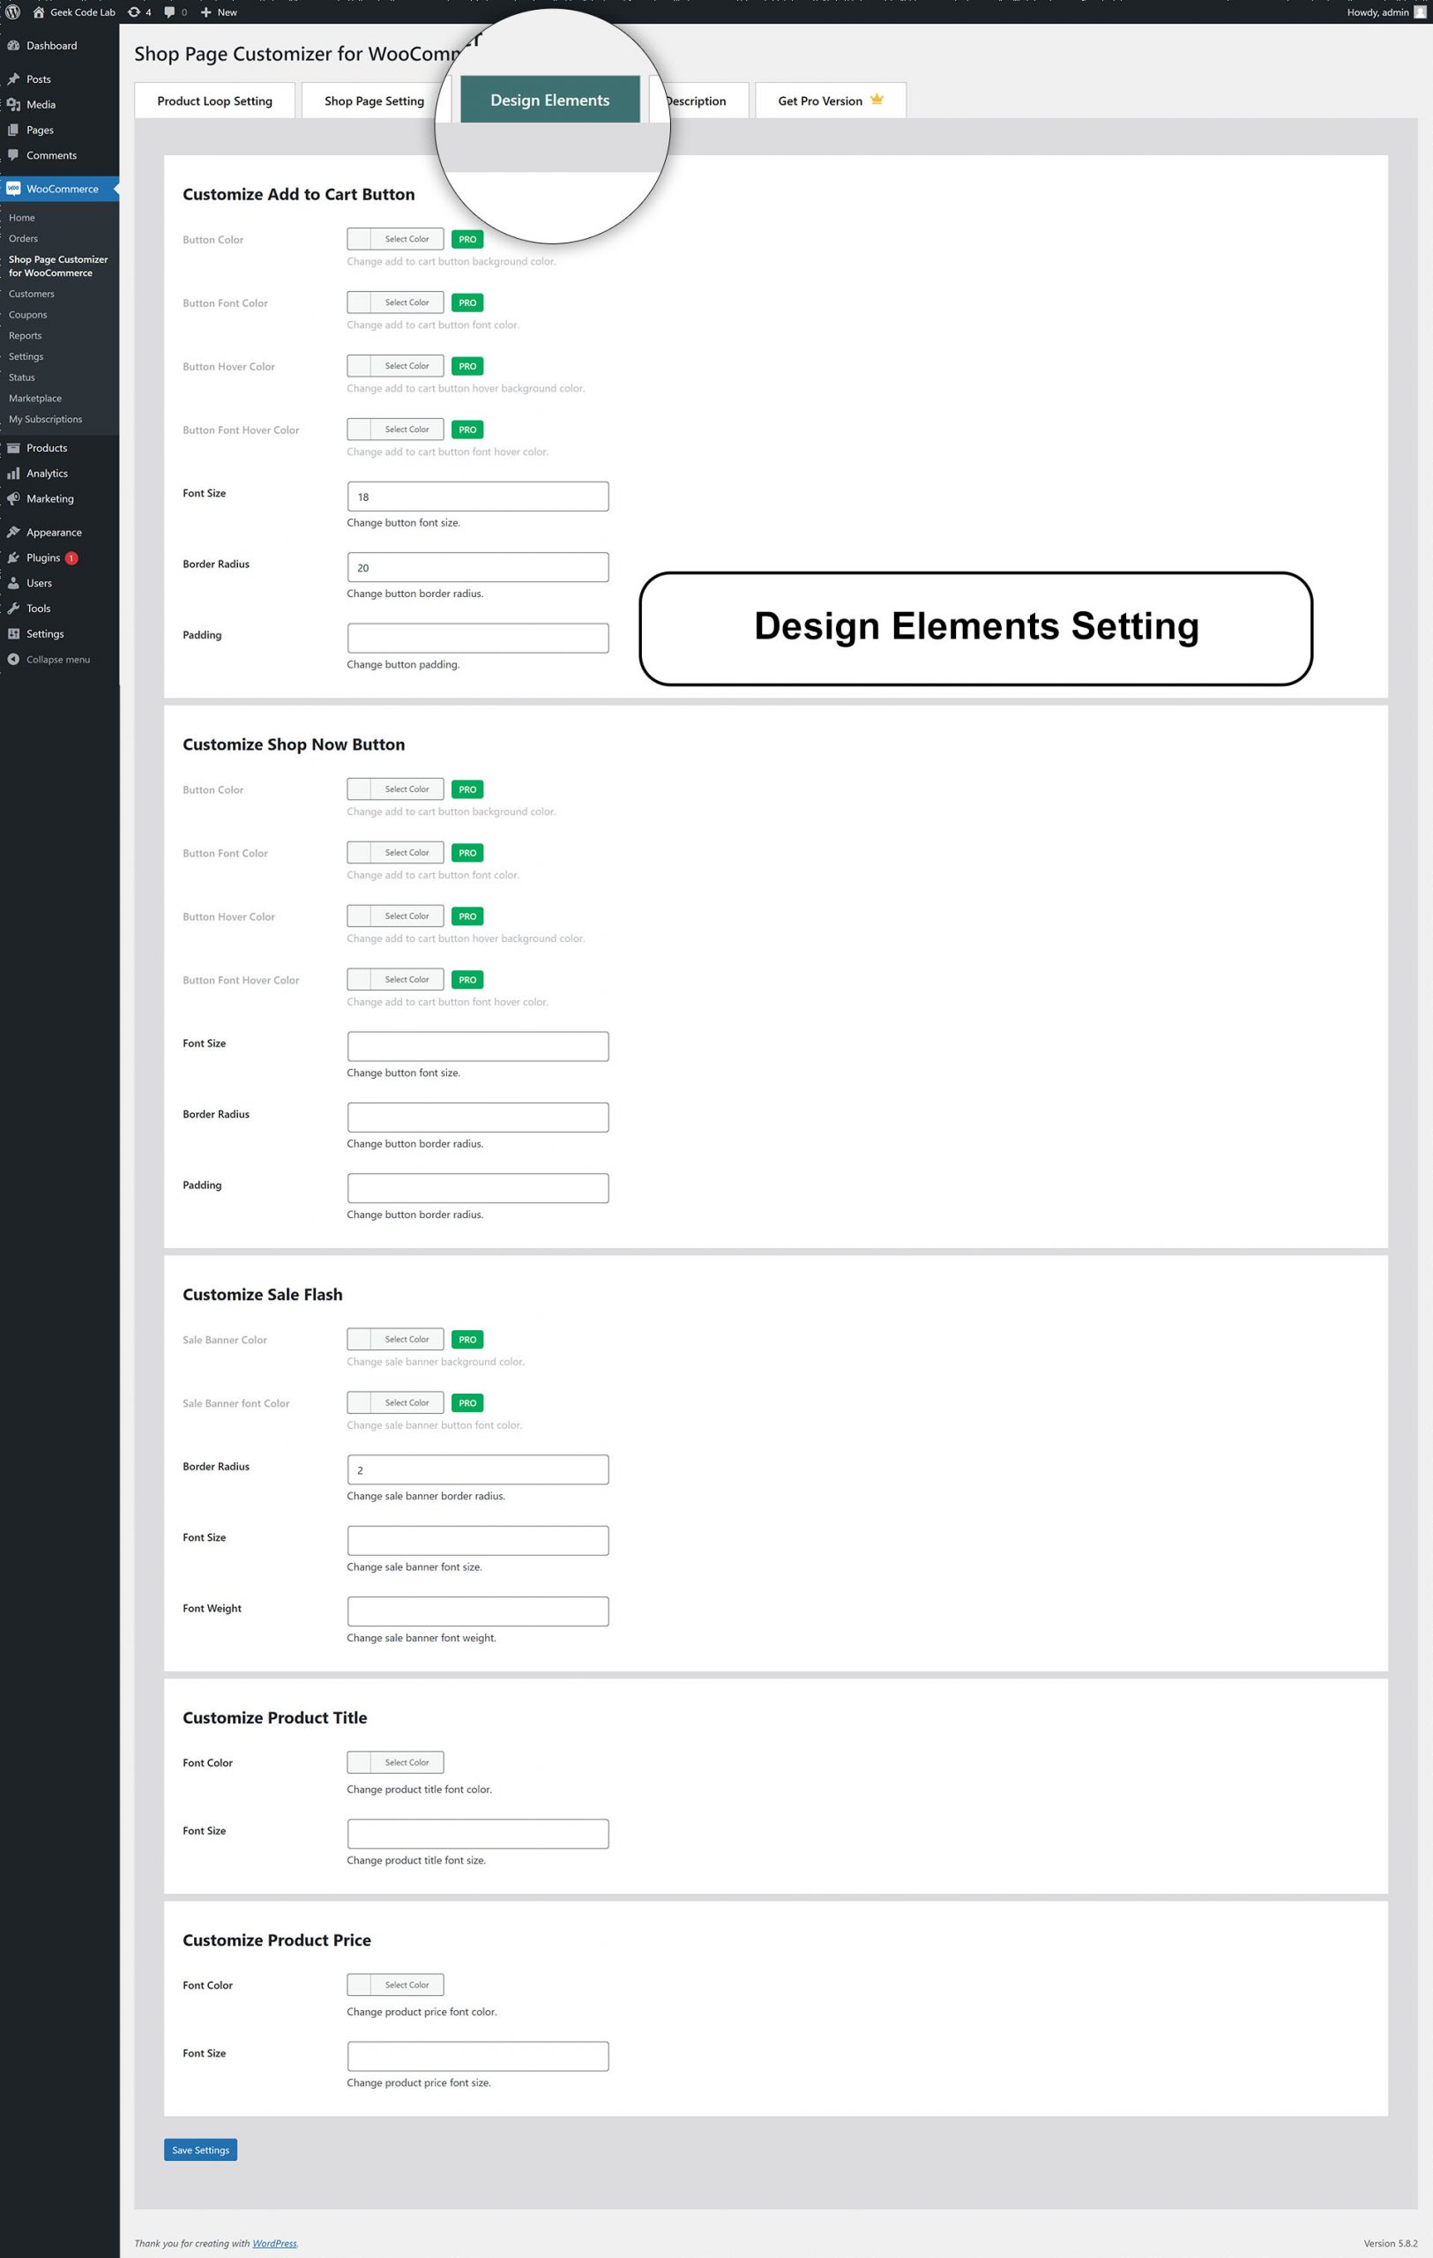
Task: Pick Product Price font color swatch
Action: (395, 1985)
